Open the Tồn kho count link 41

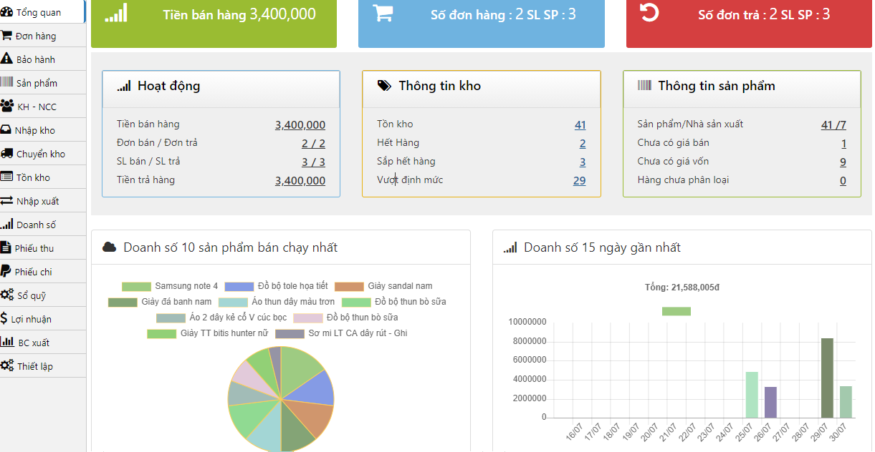point(580,124)
